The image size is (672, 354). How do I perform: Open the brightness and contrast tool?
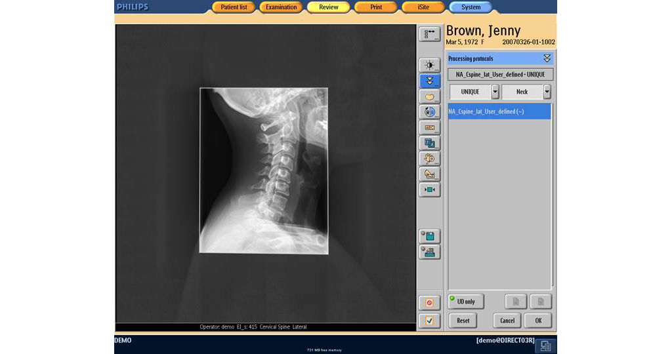[430, 65]
